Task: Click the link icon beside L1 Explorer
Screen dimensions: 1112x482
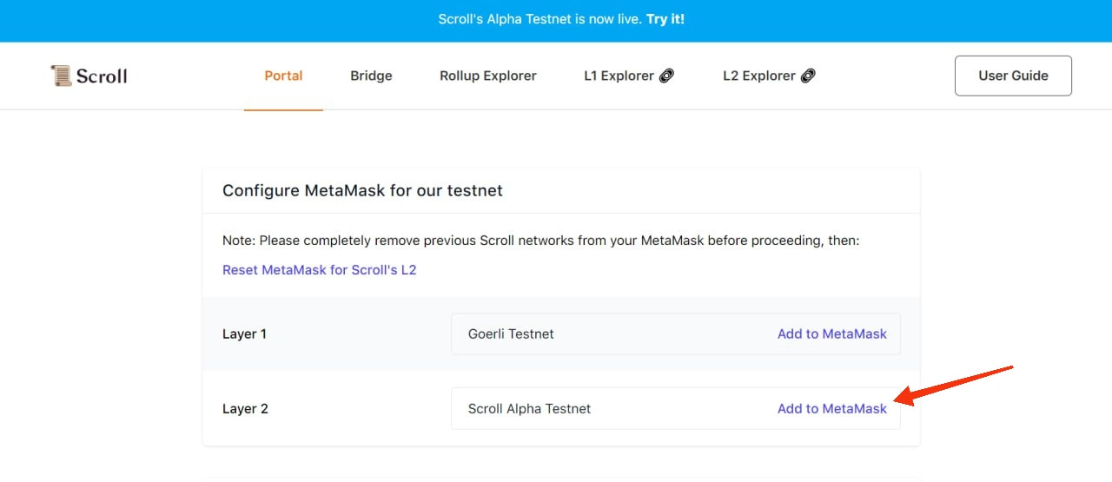Action: click(x=666, y=76)
